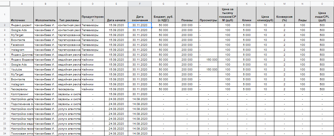This screenshot has width=334, height=136.
Task: Click the "Исполнитель" header cell
Action: click(45, 14)
